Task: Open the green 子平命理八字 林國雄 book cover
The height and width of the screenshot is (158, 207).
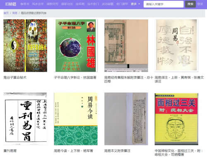Action: point(76,46)
